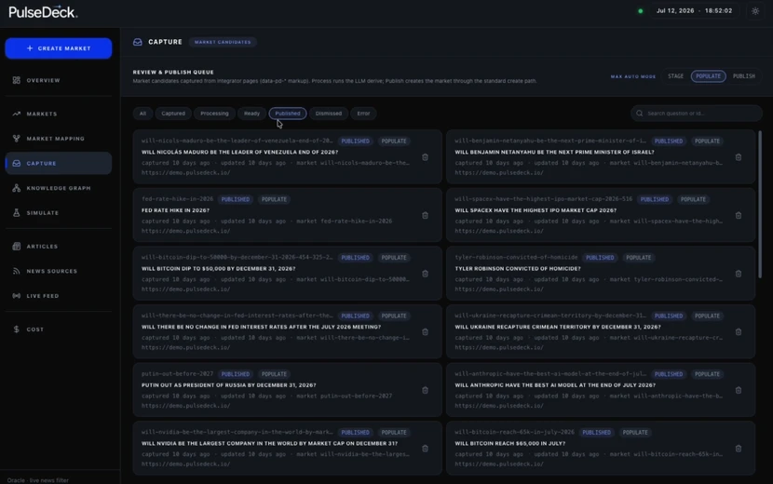The height and width of the screenshot is (484, 773).
Task: Click Populate badge on fed-rate-hike-in-2026 card
Action: [274, 199]
